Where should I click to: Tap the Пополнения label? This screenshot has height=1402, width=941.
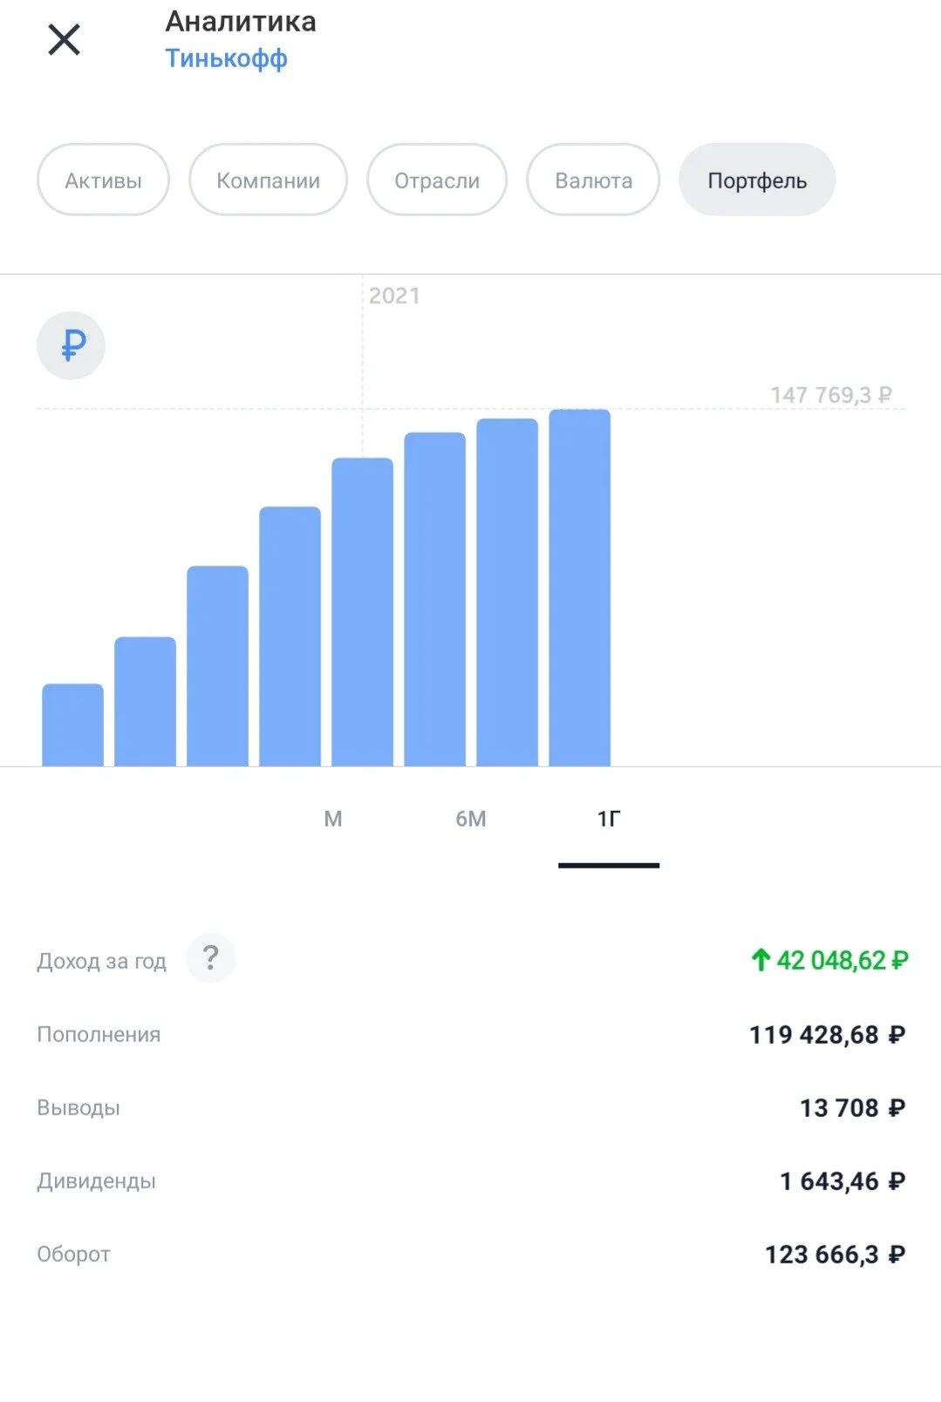tap(99, 1034)
